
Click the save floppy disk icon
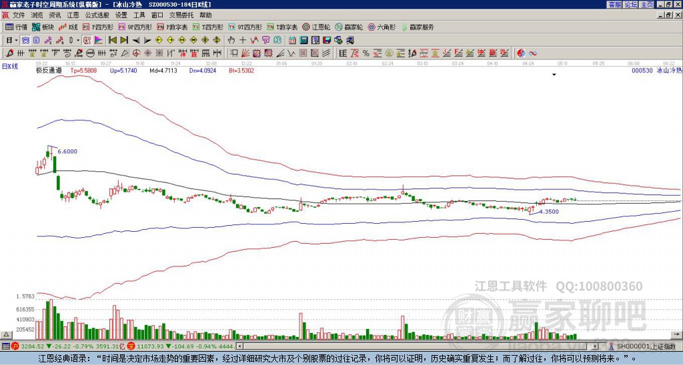[x=327, y=40]
